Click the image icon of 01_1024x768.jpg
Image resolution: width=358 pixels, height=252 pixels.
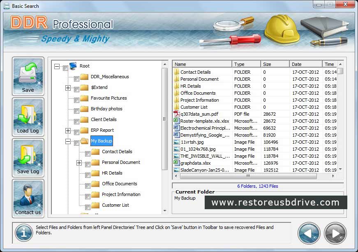coord(176,149)
